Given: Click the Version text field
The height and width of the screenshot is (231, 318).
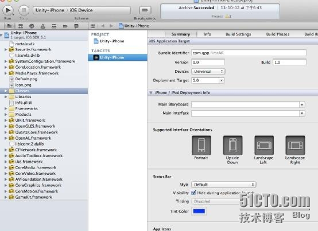Looking at the screenshot, I should pyautogui.click(x=208, y=62).
